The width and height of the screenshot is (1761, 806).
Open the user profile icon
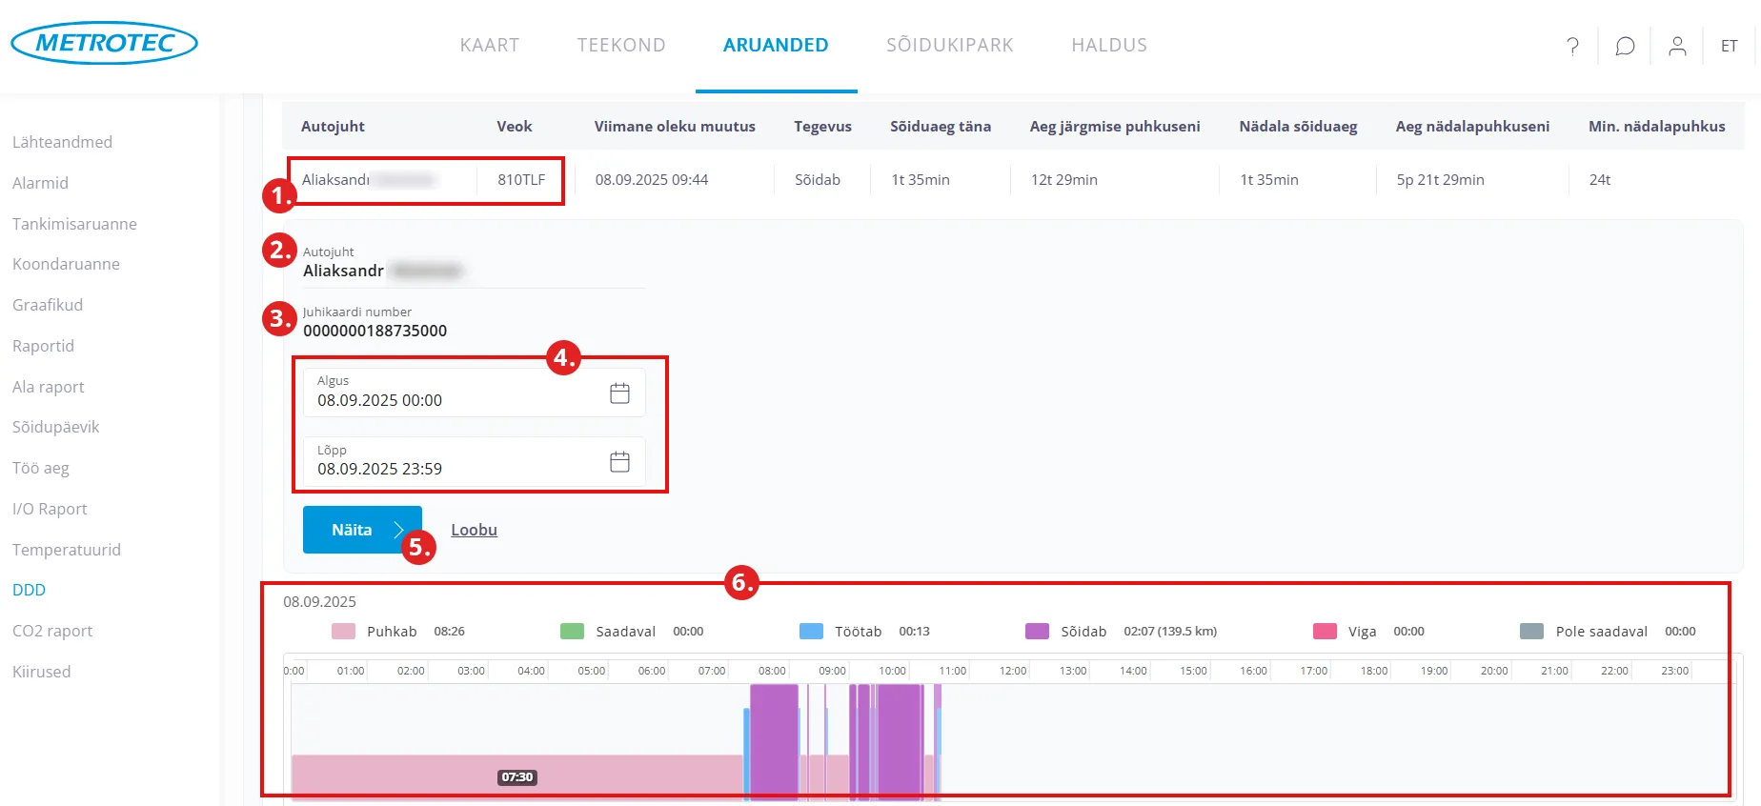[1677, 46]
